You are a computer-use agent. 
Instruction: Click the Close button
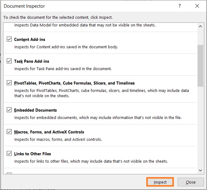[x=191, y=182]
